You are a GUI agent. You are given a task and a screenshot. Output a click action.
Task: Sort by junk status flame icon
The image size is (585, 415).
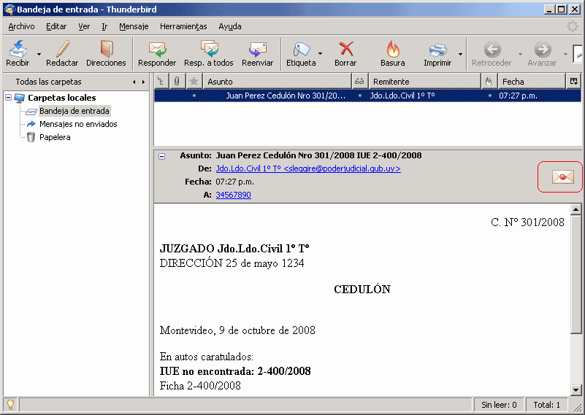tap(489, 81)
